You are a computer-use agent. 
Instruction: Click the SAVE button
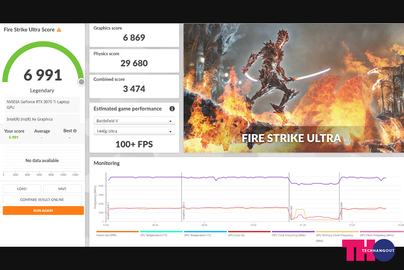[62, 189]
